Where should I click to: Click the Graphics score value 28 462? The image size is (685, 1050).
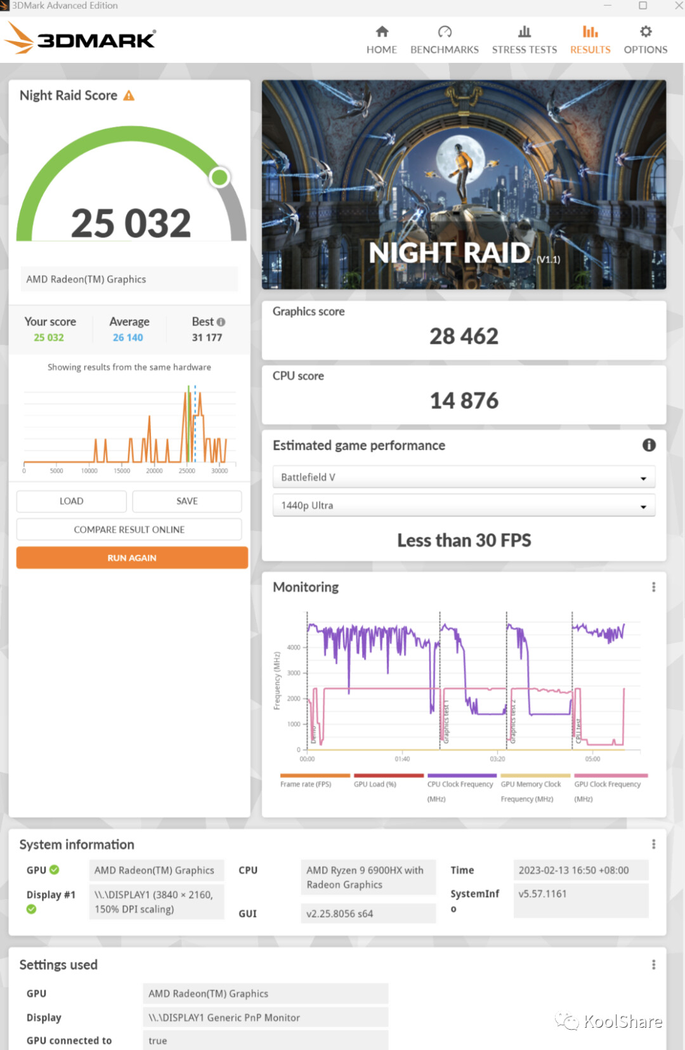pos(464,336)
